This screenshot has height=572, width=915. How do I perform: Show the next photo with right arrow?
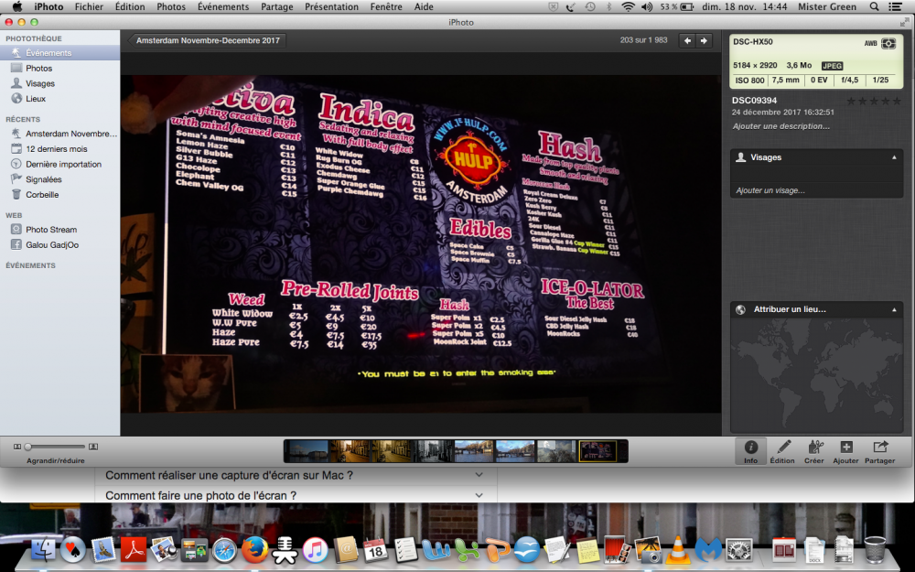(704, 40)
